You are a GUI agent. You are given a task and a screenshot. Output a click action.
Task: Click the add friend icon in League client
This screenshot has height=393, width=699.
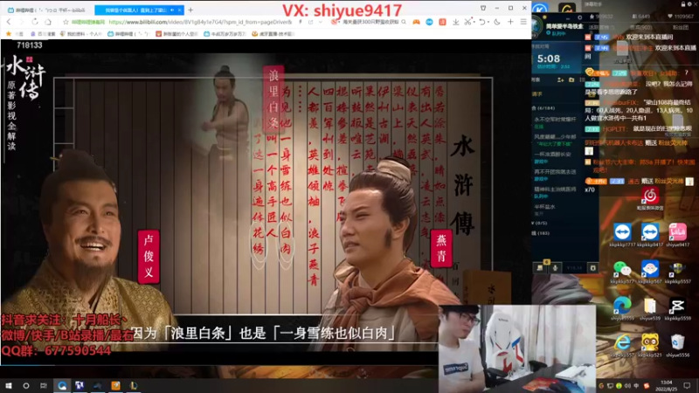click(560, 79)
